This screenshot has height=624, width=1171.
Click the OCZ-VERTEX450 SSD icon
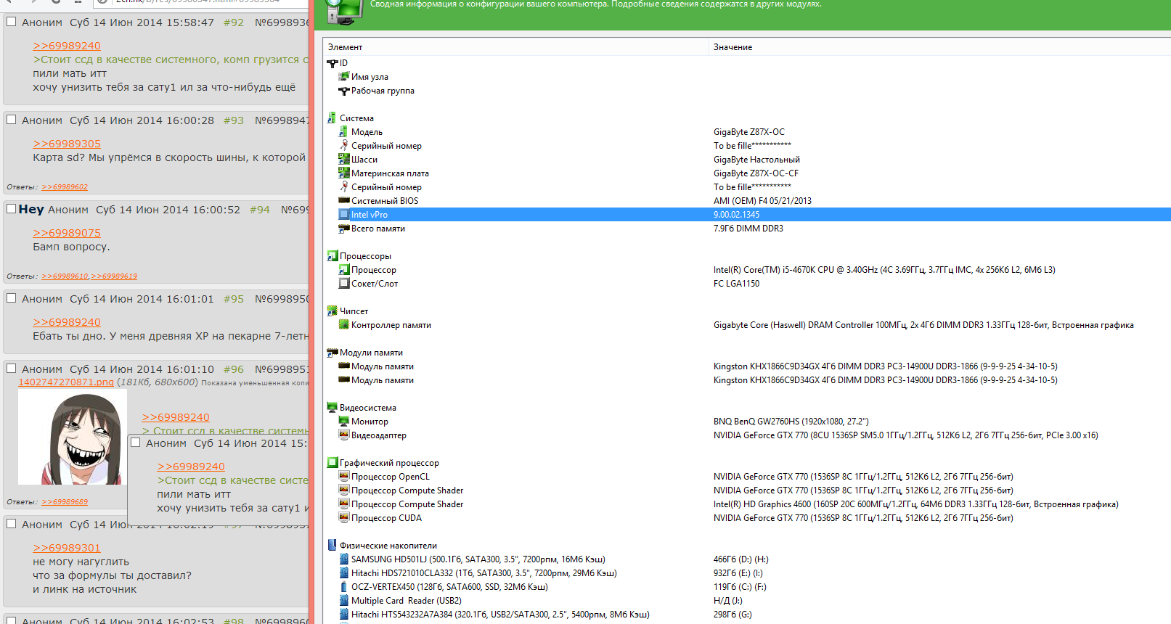click(344, 587)
